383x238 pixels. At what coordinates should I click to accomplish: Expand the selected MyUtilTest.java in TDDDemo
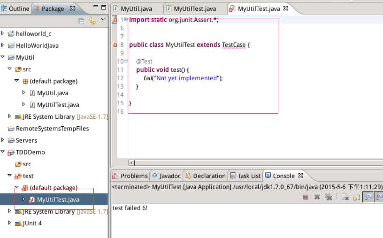coord(23,199)
